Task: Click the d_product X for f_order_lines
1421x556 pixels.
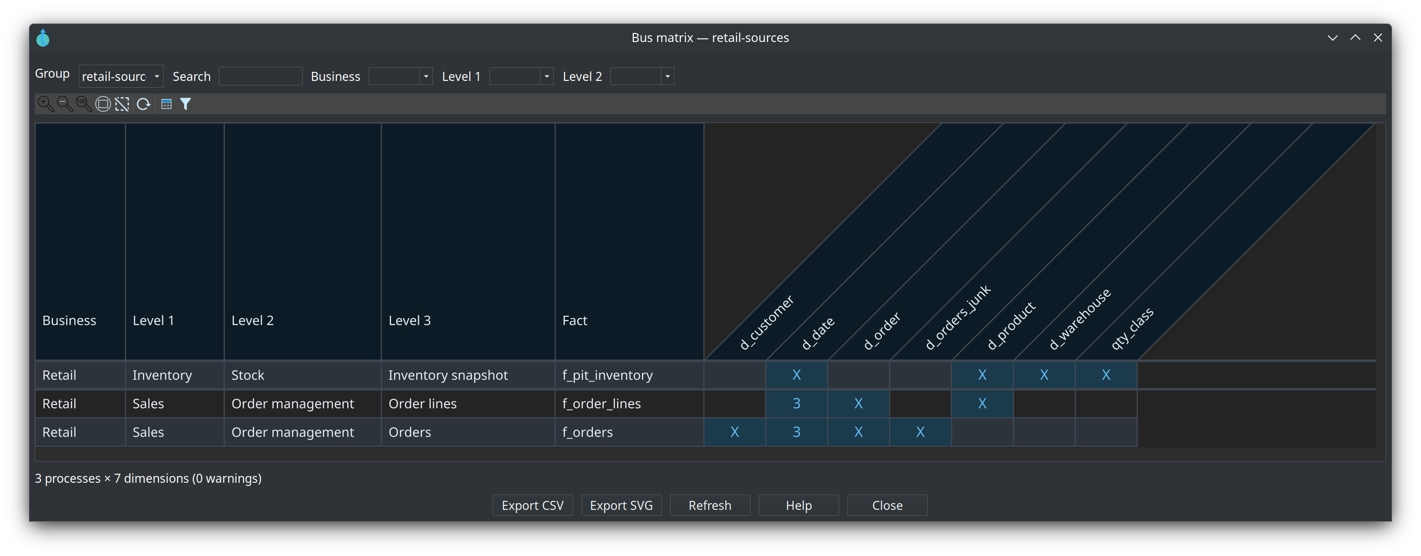Action: tap(983, 403)
